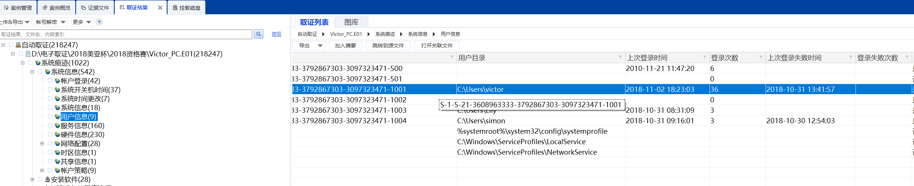Click filter icon on 用户目录 column

pos(620,58)
